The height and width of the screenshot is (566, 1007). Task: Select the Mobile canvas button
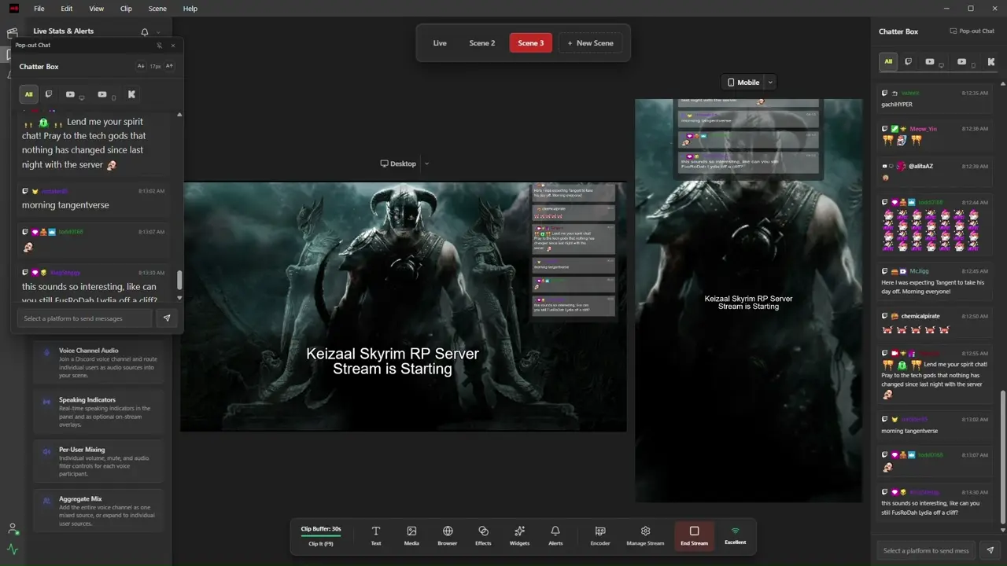pos(743,82)
